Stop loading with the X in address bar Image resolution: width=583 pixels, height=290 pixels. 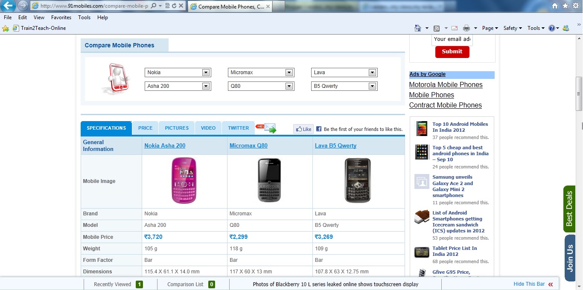click(181, 6)
